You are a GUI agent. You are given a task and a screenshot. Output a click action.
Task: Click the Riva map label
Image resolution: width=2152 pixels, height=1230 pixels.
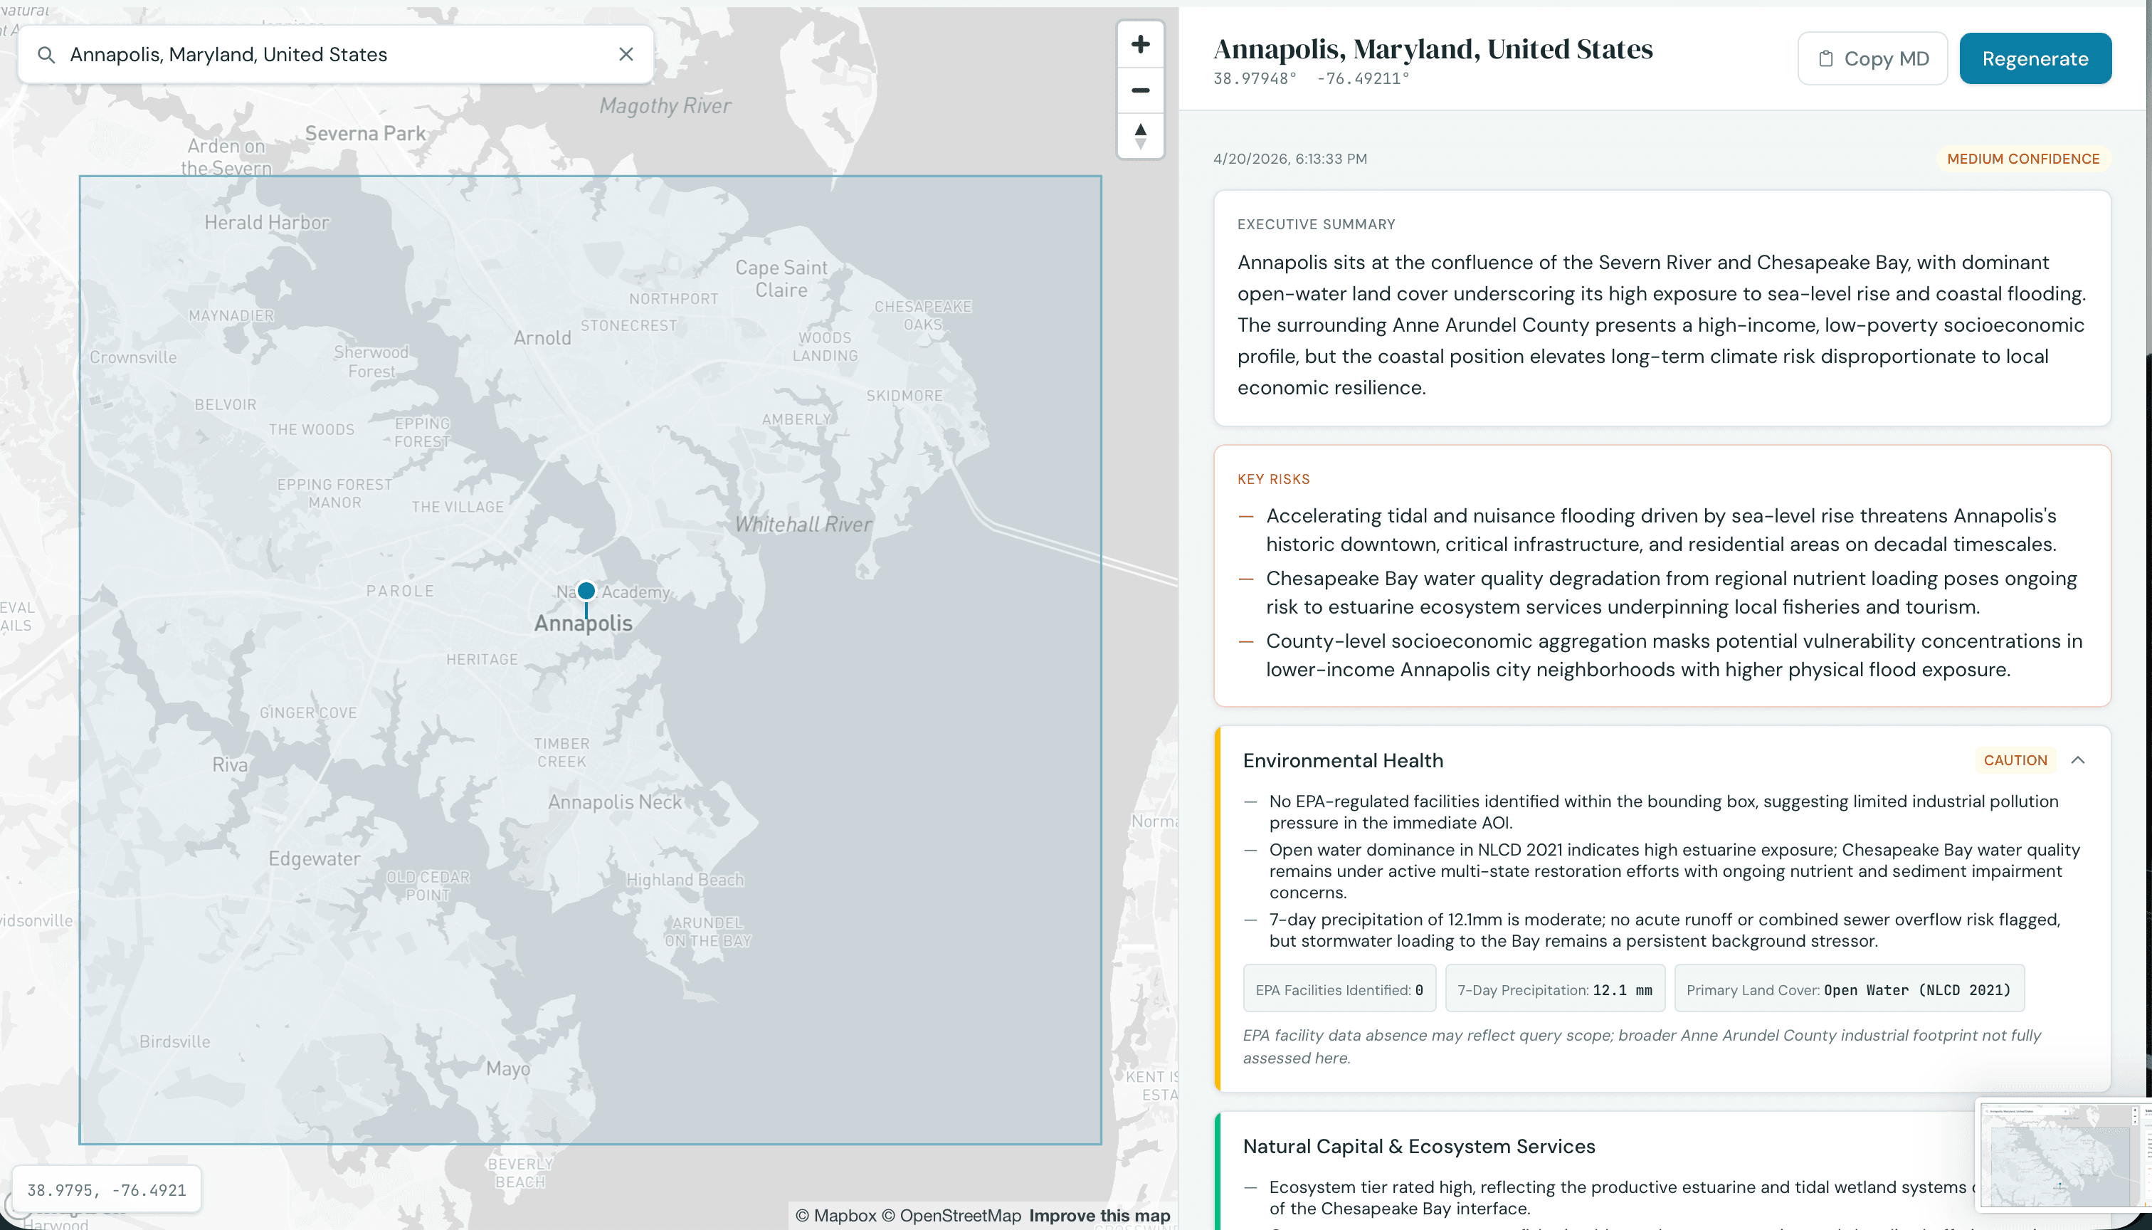(230, 764)
